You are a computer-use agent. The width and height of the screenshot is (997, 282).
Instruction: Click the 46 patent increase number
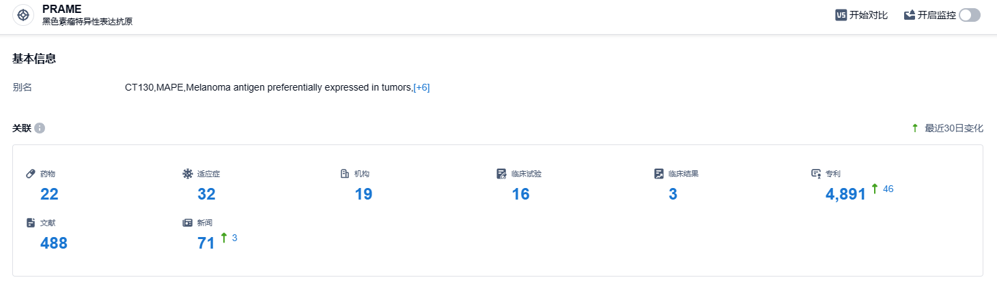click(888, 189)
